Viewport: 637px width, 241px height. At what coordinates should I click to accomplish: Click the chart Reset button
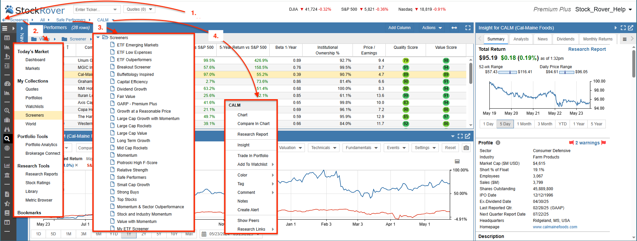click(x=450, y=148)
